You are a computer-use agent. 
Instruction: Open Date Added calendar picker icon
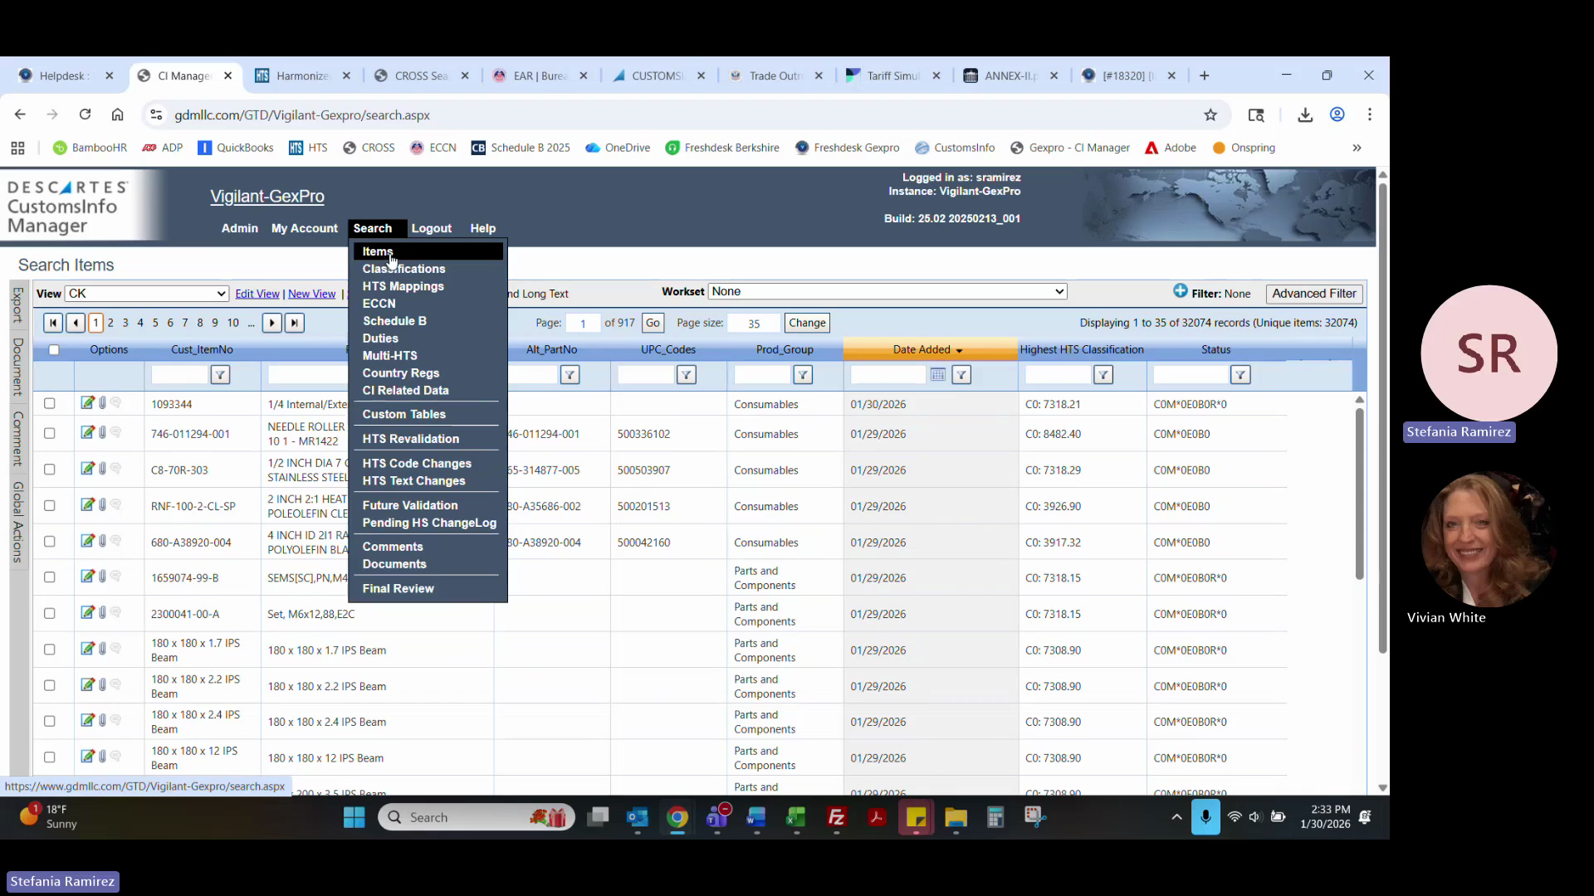click(x=937, y=375)
